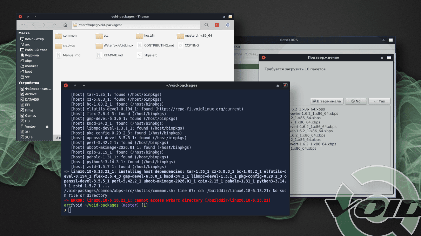Close the Подтверждение dialog

pyautogui.click(x=263, y=58)
